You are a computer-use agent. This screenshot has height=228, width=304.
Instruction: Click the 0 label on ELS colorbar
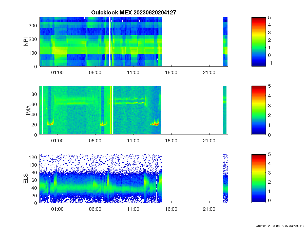(x=269, y=200)
